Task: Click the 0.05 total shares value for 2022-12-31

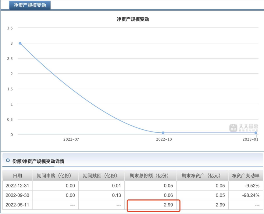Action: click(168, 186)
